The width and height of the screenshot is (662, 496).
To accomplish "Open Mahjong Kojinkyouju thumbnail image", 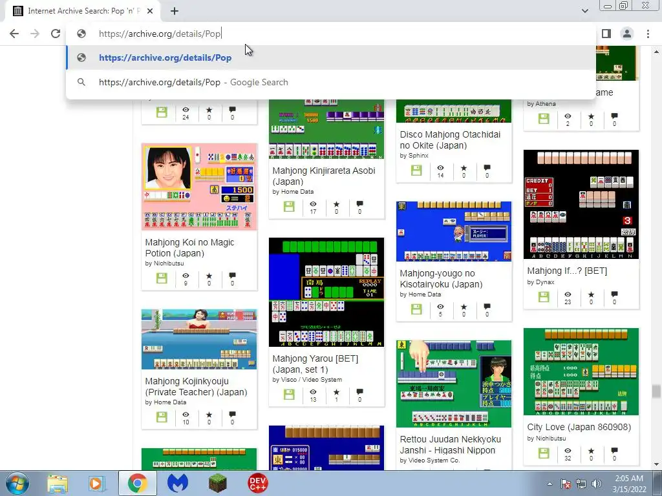I will (199, 339).
